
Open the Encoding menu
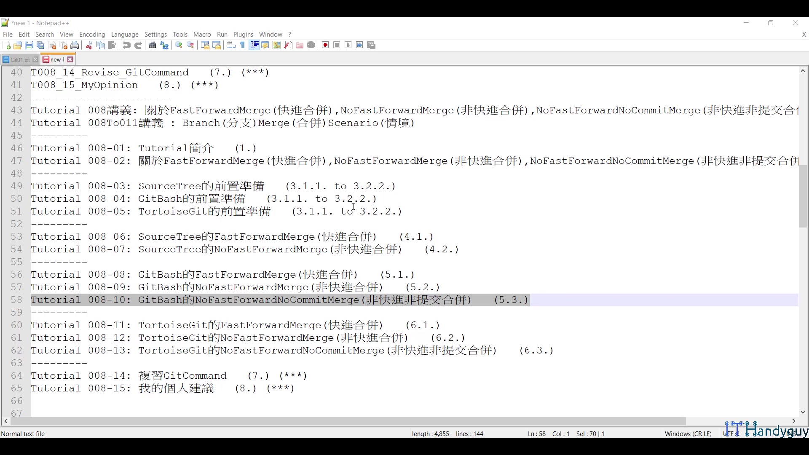coord(92,35)
